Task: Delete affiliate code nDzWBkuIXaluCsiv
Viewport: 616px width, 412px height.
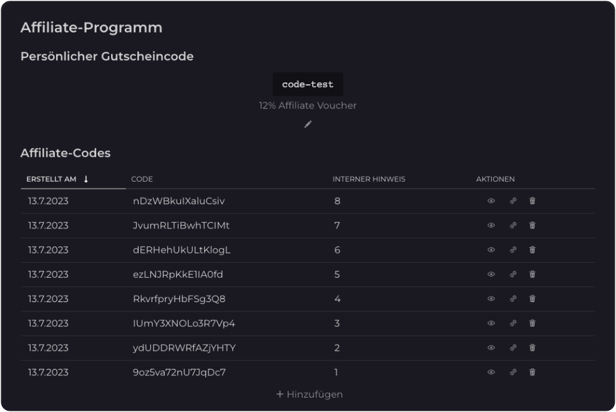Action: pos(532,201)
